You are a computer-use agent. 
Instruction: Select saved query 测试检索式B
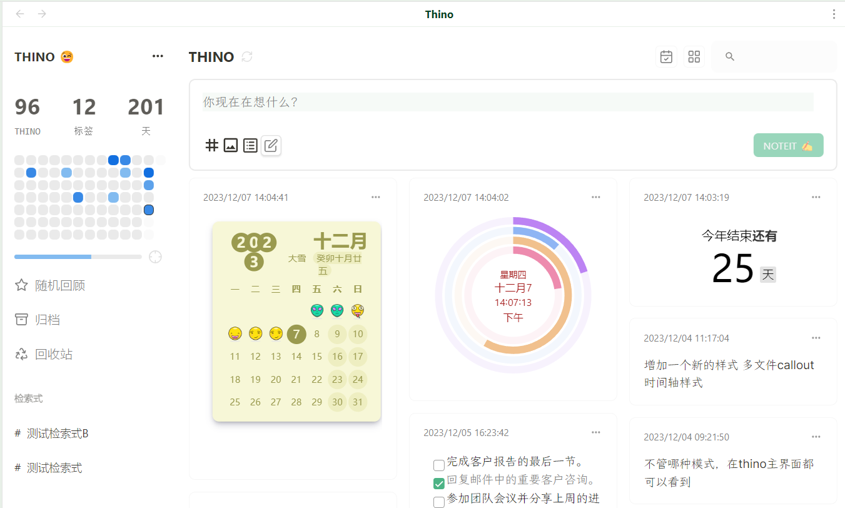[58, 434]
